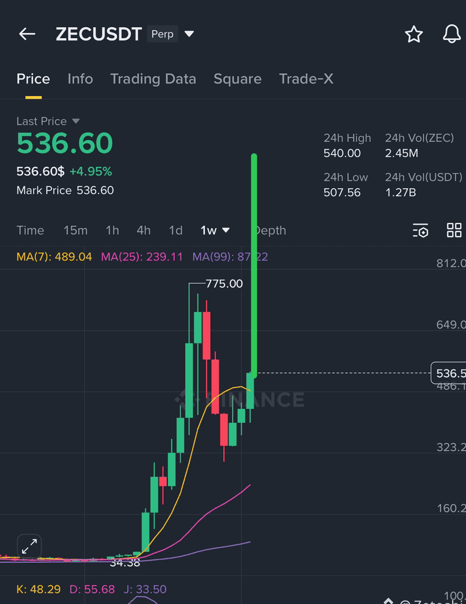
Task: Tap the D: 55.68 KDJ value
Action: pyautogui.click(x=92, y=589)
